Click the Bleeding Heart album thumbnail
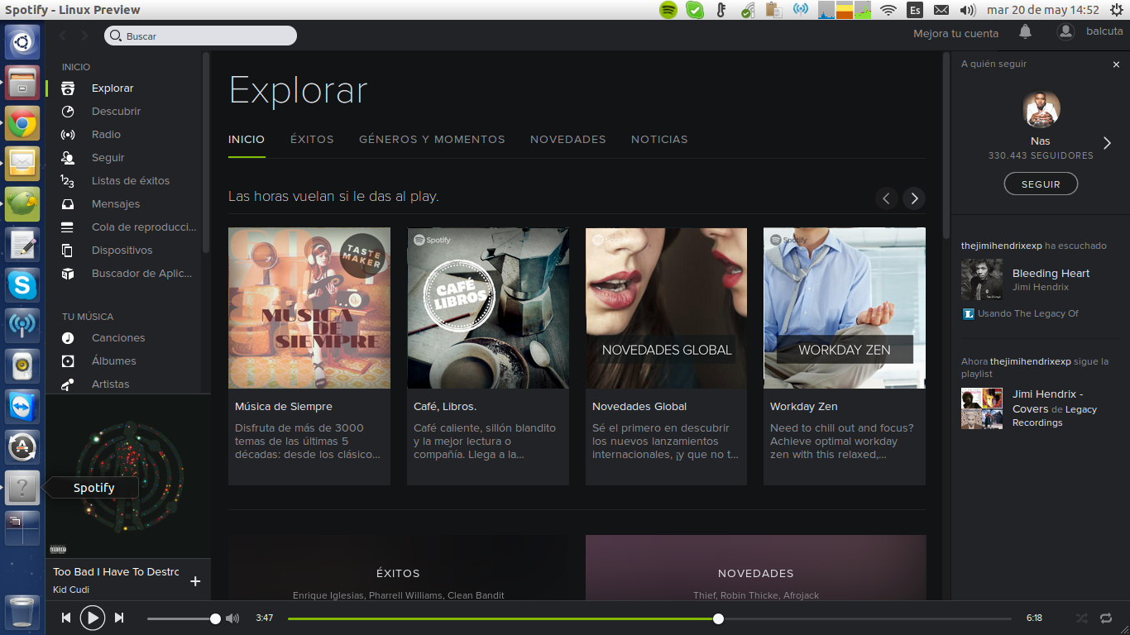 click(982, 279)
